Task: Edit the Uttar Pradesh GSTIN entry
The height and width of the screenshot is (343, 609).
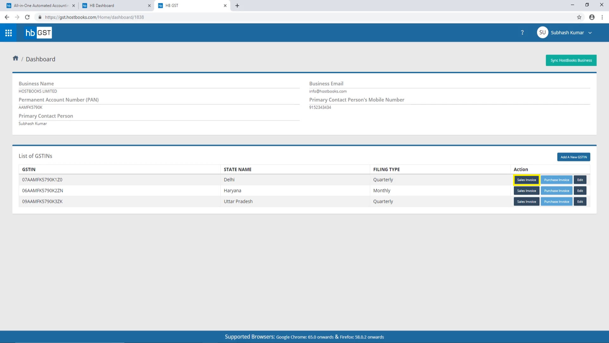Action: pos(580,201)
